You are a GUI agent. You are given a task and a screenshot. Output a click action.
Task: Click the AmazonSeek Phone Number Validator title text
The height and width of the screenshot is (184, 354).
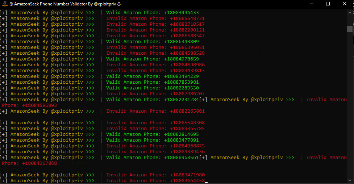(x=65, y=4)
